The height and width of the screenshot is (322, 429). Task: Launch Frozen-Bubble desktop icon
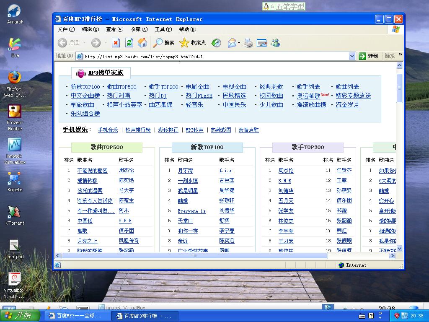[15, 118]
